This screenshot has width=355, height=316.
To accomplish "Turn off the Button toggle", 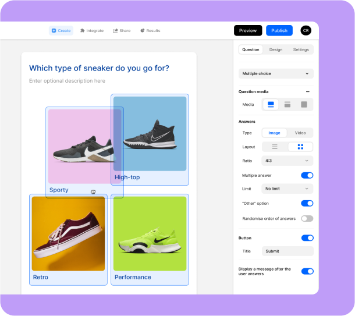I will [x=307, y=238].
